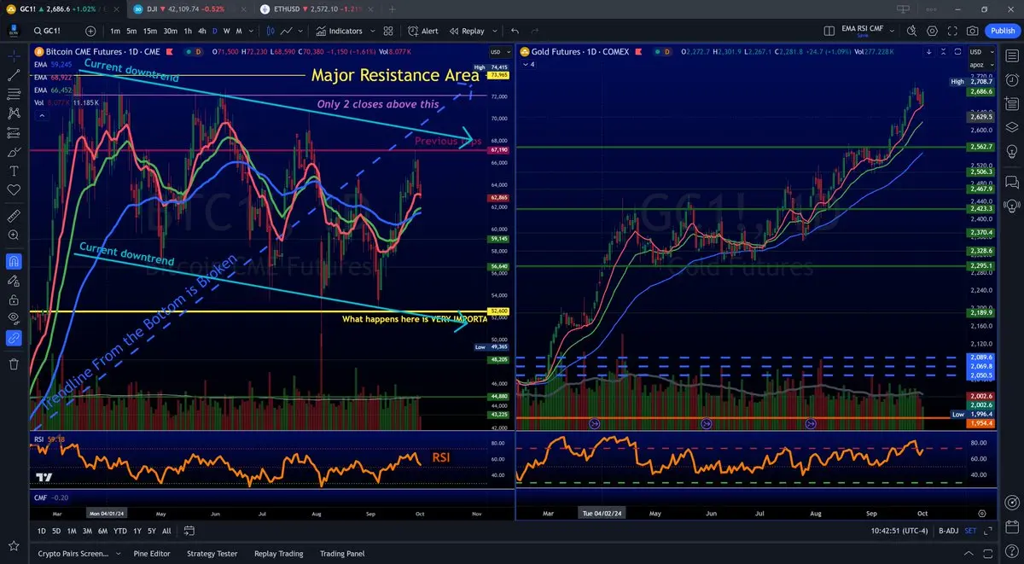Open the Trading Panel tab
The width and height of the screenshot is (1024, 564).
342,554
